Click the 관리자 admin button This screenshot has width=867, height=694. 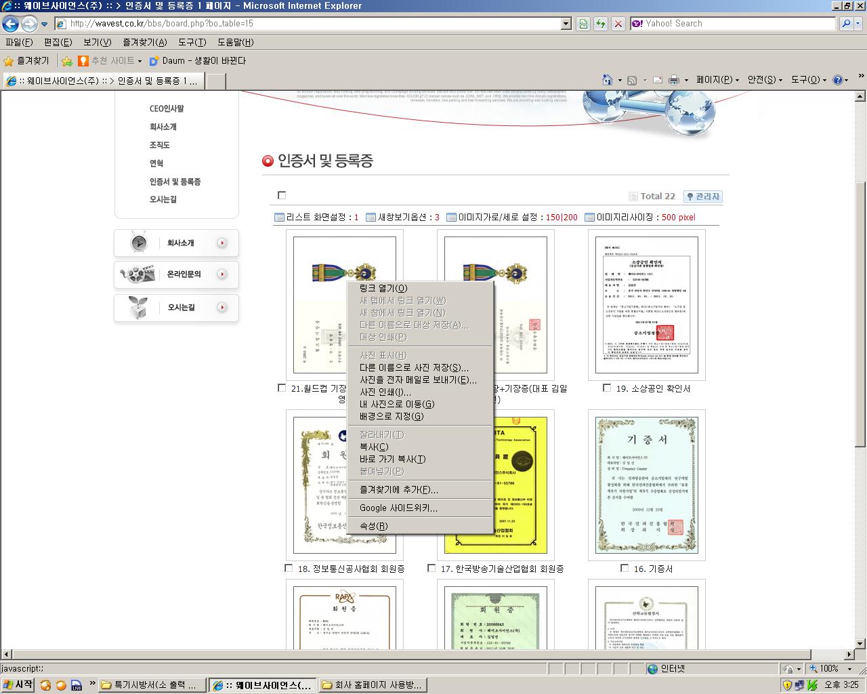703,197
